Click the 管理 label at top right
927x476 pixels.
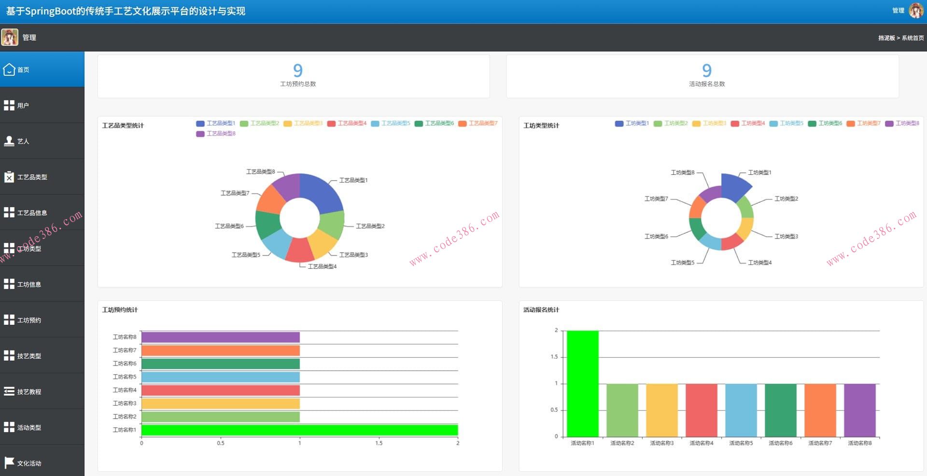point(898,10)
